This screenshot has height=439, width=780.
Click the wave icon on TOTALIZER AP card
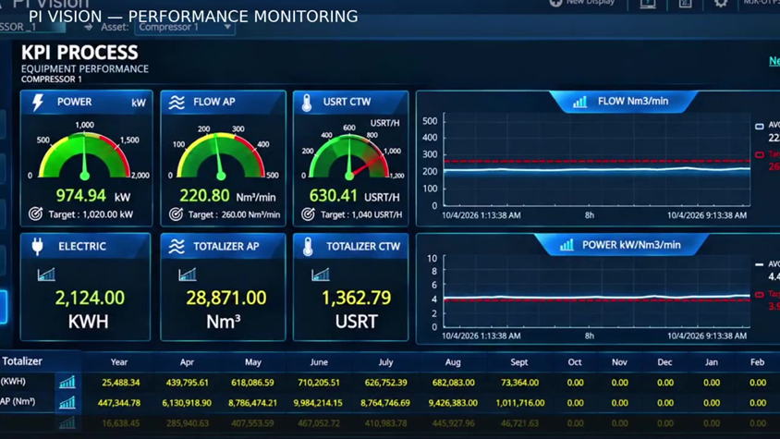coord(177,247)
